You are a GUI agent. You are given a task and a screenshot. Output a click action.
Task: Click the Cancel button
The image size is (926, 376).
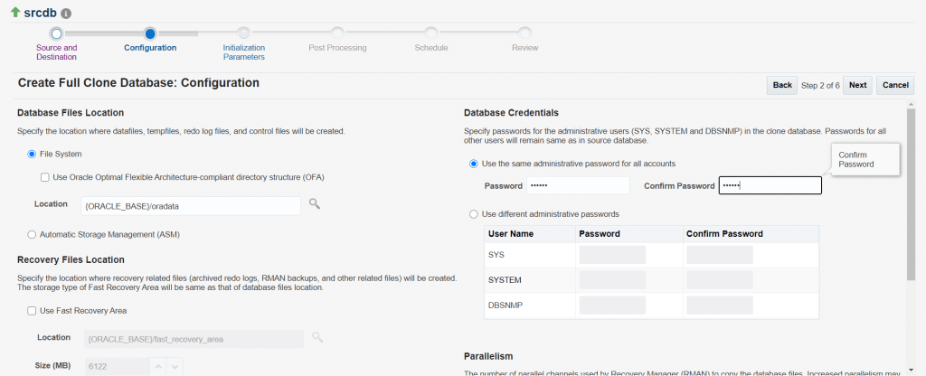[894, 85]
